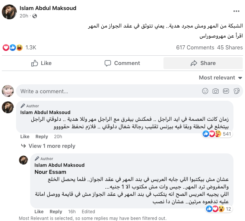Open Islam Abdul Maksoud post profile picture
Image resolution: width=245 pixels, height=221 pixels.
pyautogui.click(x=9, y=12)
